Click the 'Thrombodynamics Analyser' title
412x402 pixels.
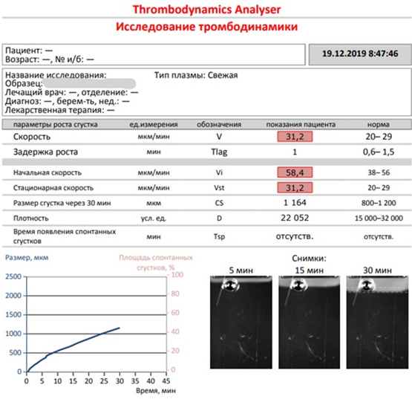pyautogui.click(x=206, y=10)
